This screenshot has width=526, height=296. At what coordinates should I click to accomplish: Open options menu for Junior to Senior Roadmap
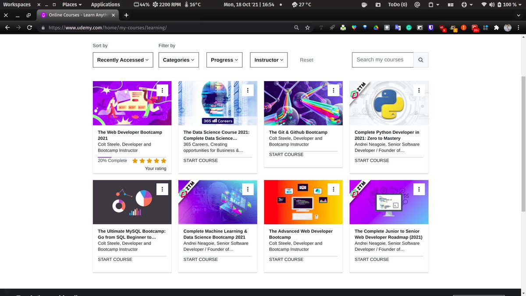[x=419, y=189]
